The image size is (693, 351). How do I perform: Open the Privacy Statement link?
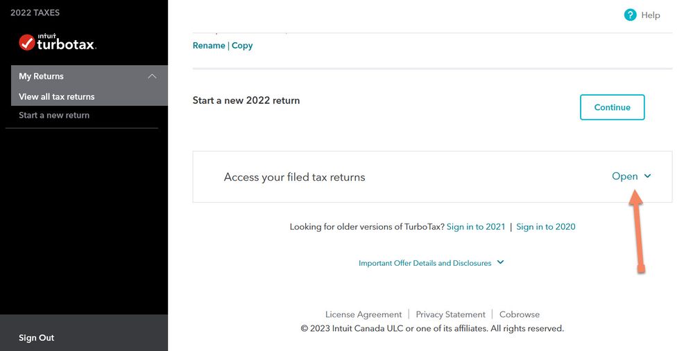coord(450,314)
